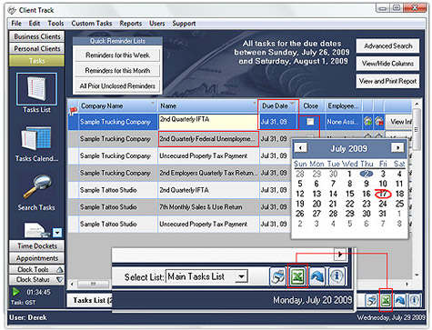This screenshot has width=432, height=330.
Task: Click the Due Date column sort arrow
Action: (x=292, y=104)
